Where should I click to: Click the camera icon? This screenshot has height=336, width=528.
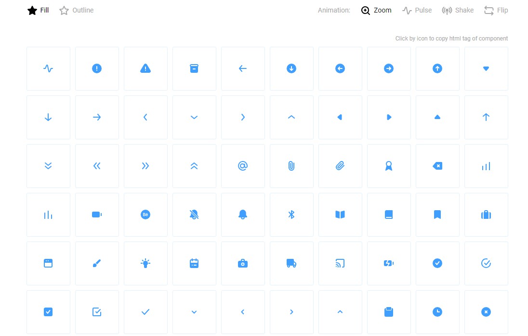coord(243,263)
